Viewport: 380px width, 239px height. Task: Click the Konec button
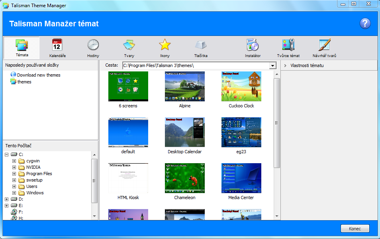tap(355, 229)
